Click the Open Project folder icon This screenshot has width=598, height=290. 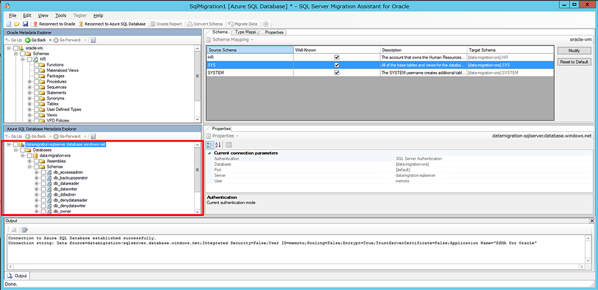(17, 23)
